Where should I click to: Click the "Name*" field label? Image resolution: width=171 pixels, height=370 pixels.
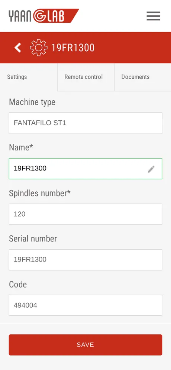pyautogui.click(x=21, y=148)
